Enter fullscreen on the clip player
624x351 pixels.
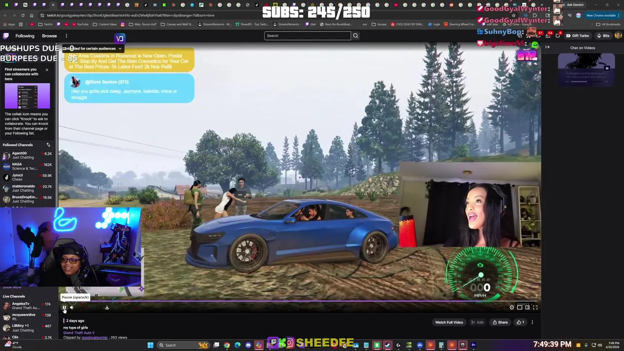coord(535,307)
